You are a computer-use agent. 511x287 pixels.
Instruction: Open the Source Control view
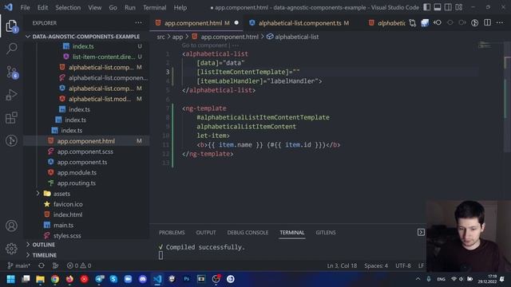[11, 72]
